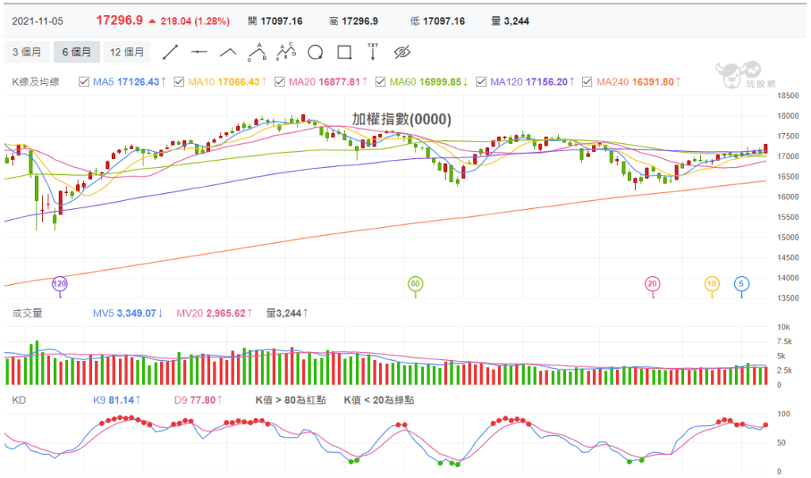Viewport: 811px width, 478px height.
Task: Toggle the MA60 checkbox
Action: click(x=381, y=82)
